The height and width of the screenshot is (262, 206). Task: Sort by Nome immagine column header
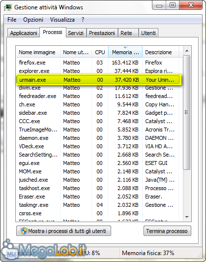(38, 52)
